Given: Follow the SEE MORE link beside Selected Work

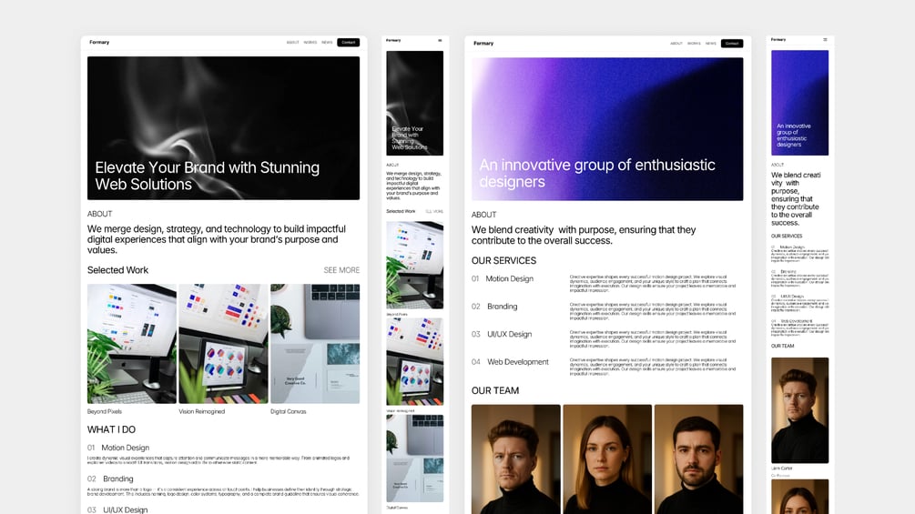Looking at the screenshot, I should click(x=341, y=270).
